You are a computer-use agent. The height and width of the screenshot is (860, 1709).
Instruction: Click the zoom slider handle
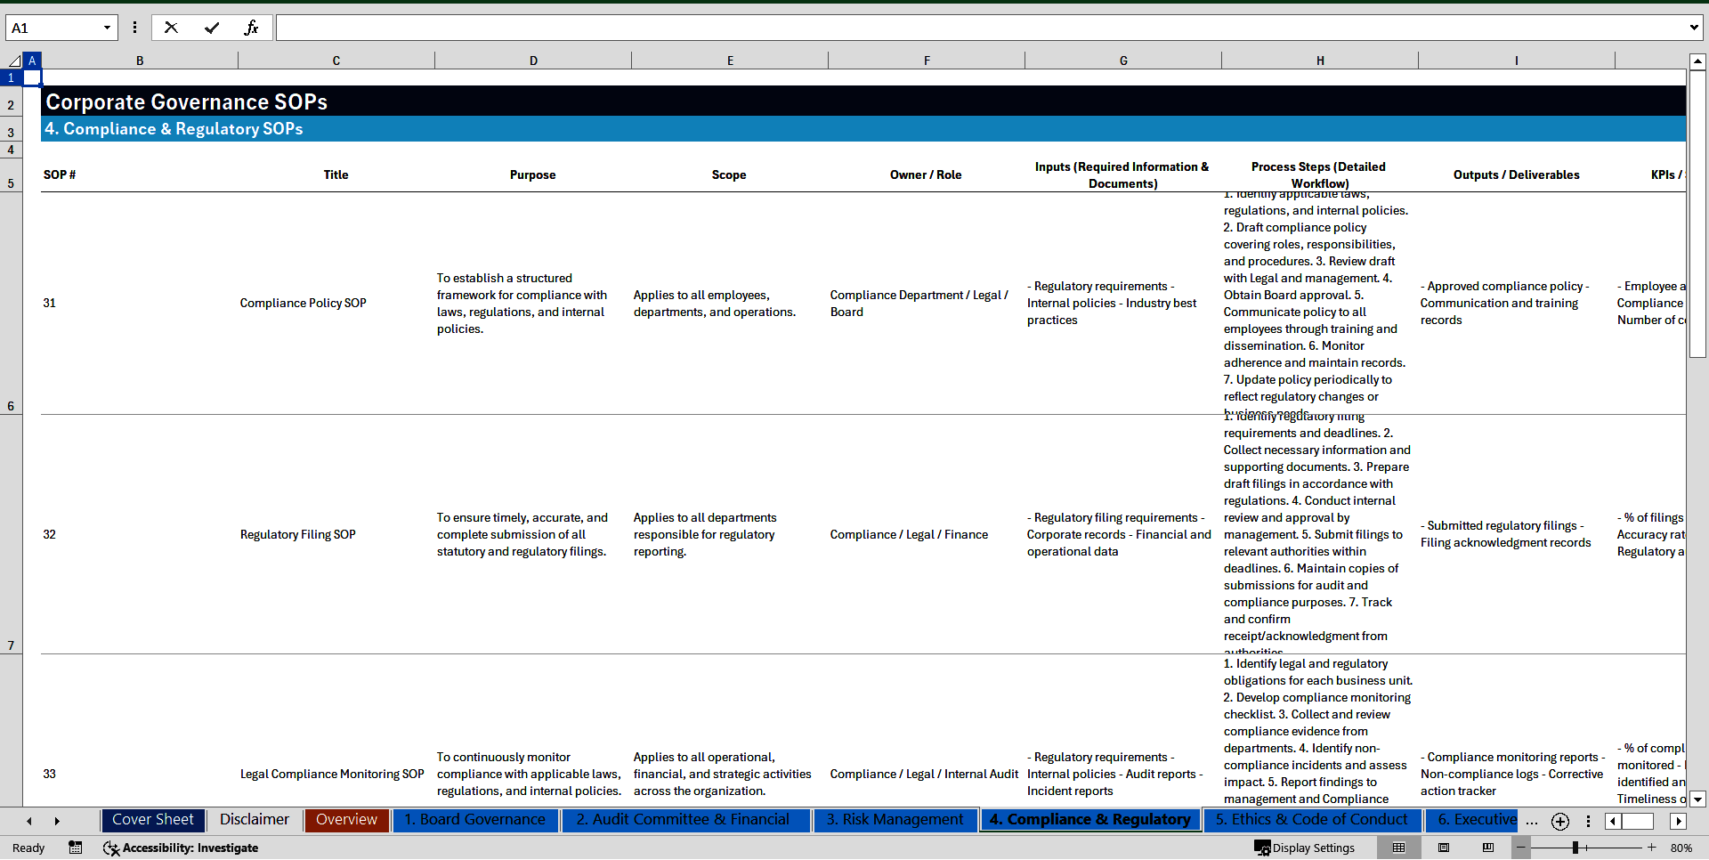(x=1575, y=848)
